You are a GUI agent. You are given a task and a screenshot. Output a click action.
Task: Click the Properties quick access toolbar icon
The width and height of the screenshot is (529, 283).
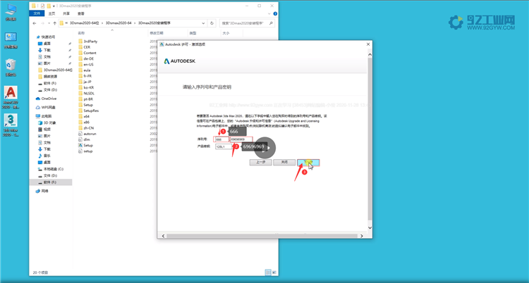point(42,6)
